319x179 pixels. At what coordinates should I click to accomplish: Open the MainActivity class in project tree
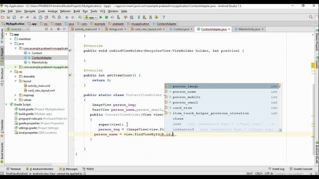tap(39, 62)
